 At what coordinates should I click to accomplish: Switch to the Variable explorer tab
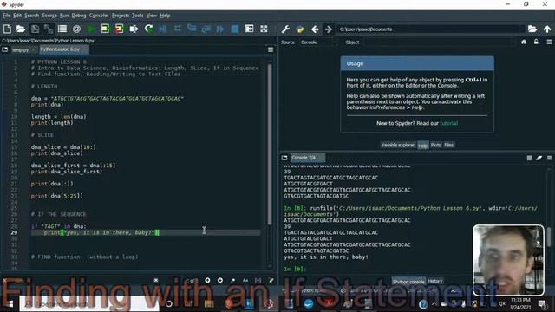[x=398, y=145]
